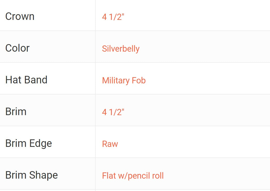This screenshot has height=191, width=270.
Task: Click the vertical divider beside Hat Band label
Action: 95,80
